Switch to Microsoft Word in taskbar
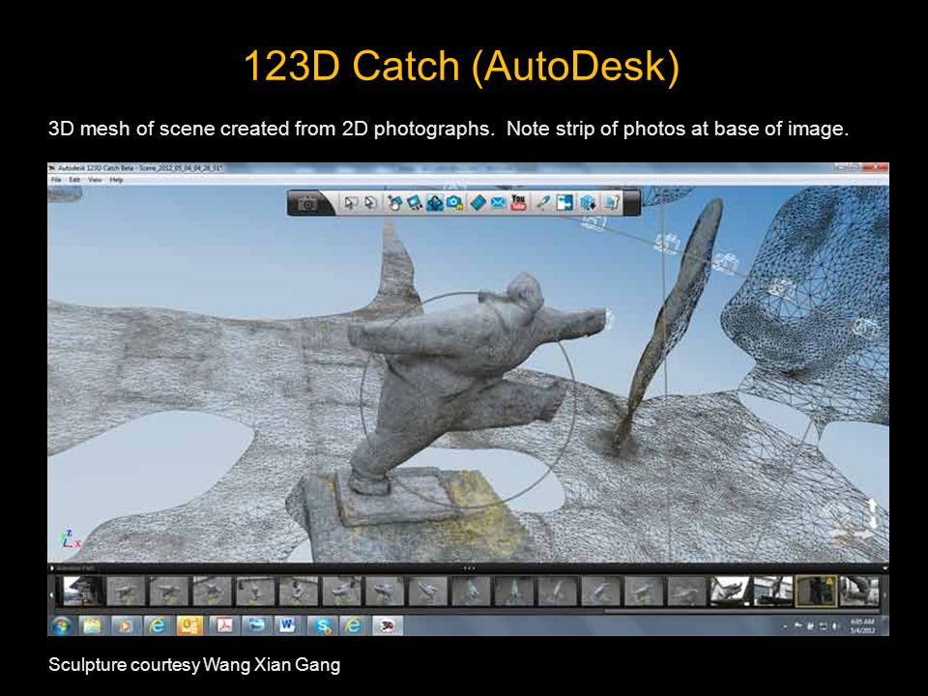The width and height of the screenshot is (928, 696). tap(287, 625)
